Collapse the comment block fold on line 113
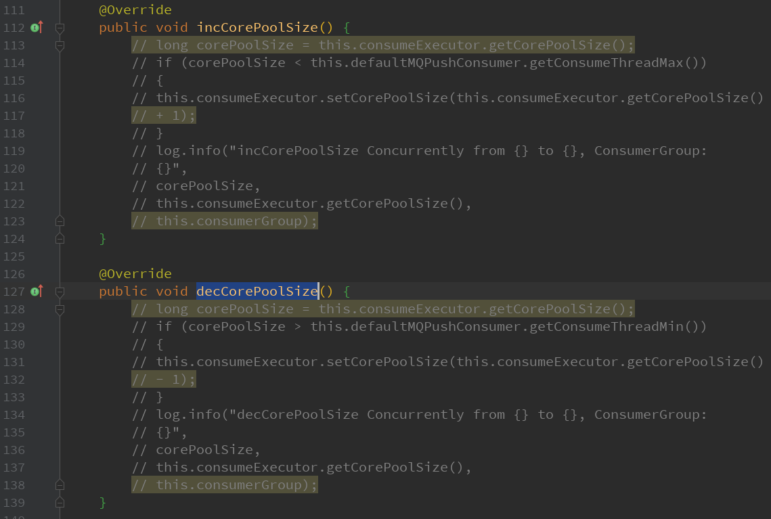This screenshot has width=771, height=519. 60,46
